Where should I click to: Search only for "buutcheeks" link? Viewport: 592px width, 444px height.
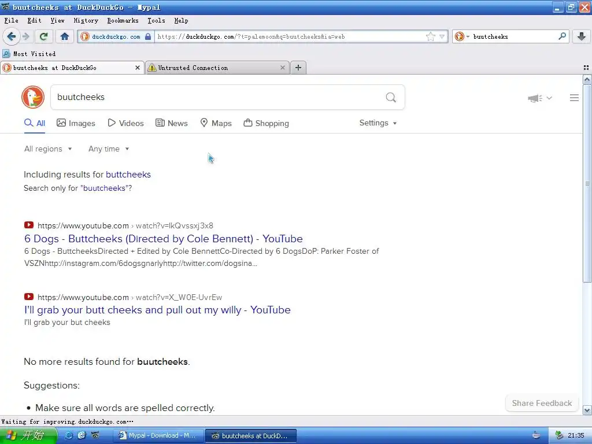pos(104,188)
